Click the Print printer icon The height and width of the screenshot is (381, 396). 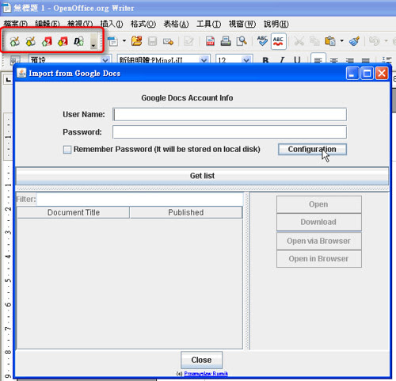click(x=226, y=41)
